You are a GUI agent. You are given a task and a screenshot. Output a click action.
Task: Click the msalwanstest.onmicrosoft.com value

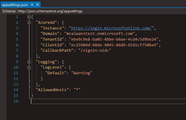click(x=99, y=34)
